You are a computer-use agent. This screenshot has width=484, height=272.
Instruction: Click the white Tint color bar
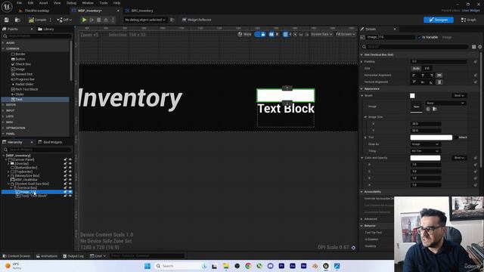[431, 138]
